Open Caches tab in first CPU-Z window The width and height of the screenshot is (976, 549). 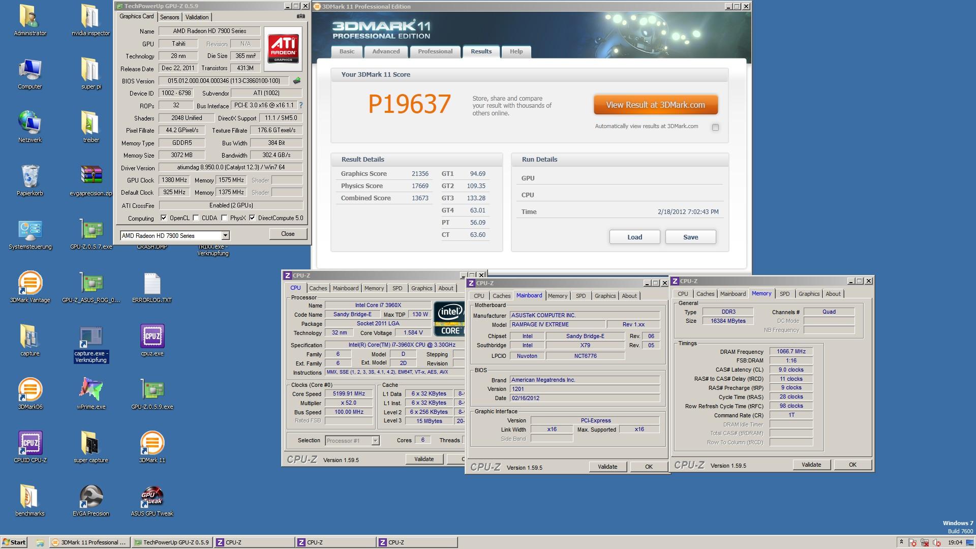tap(318, 288)
